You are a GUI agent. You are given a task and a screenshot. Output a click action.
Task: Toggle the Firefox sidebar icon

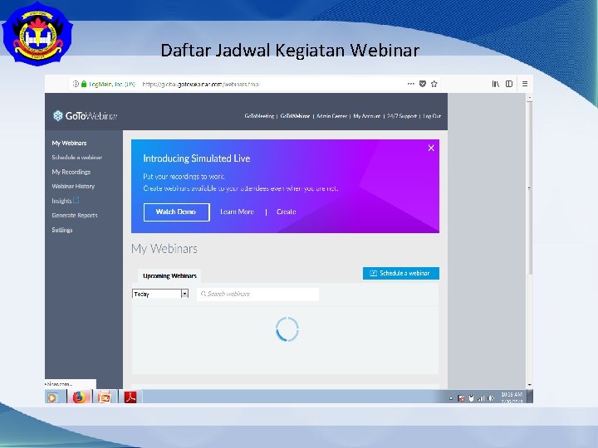(509, 84)
